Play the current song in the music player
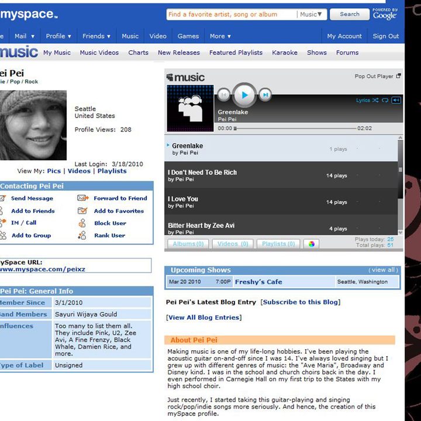 (x=244, y=95)
